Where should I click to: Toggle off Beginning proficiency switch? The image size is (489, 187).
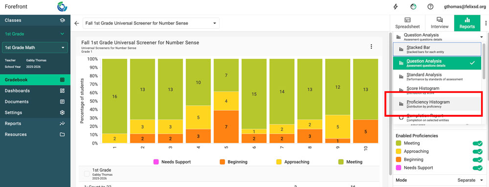click(477, 160)
